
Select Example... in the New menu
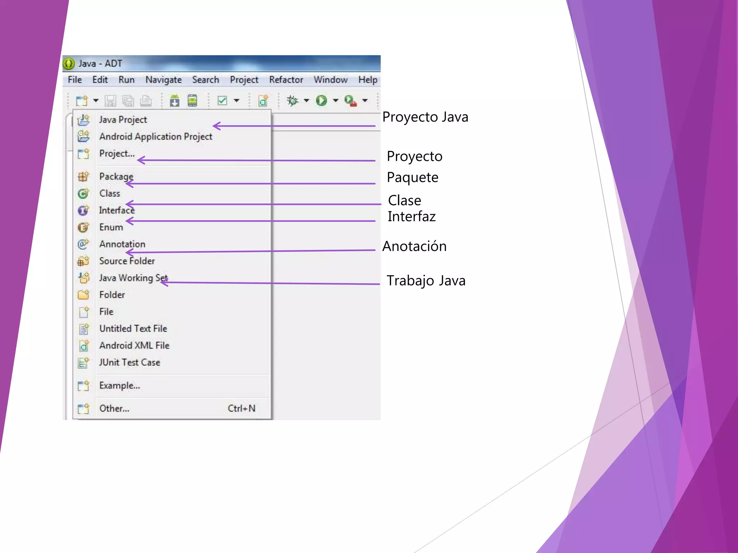coord(172,386)
